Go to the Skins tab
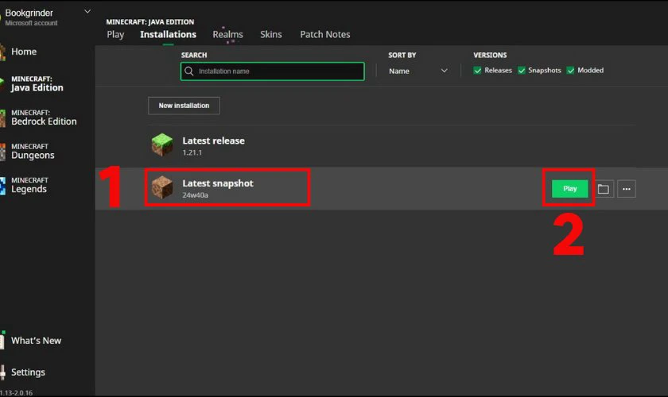Screen dimensions: 668x397 (x=271, y=34)
